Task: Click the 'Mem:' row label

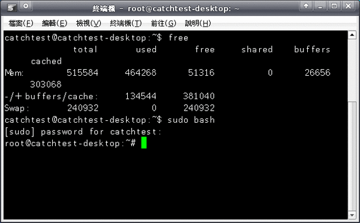Action: tap(14, 73)
